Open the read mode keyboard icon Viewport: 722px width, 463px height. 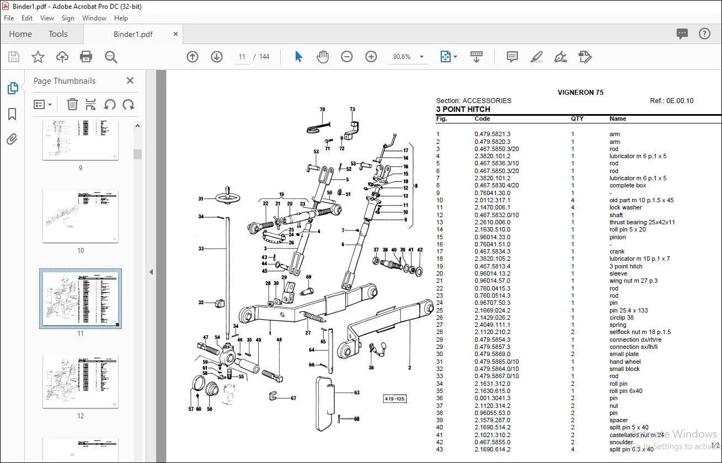click(477, 57)
